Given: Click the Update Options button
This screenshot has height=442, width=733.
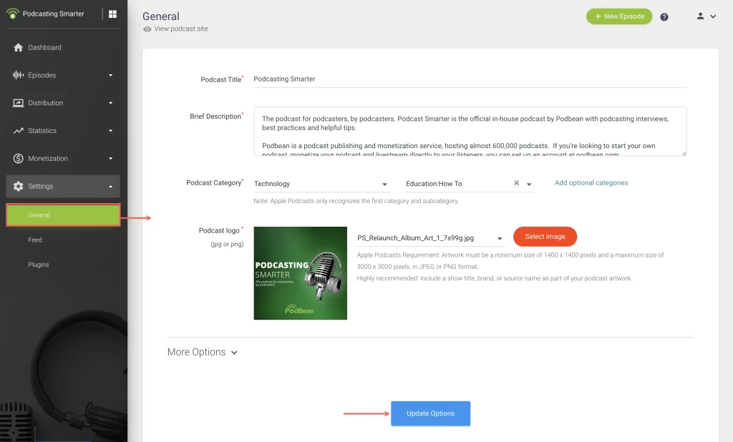Looking at the screenshot, I should click(x=430, y=413).
